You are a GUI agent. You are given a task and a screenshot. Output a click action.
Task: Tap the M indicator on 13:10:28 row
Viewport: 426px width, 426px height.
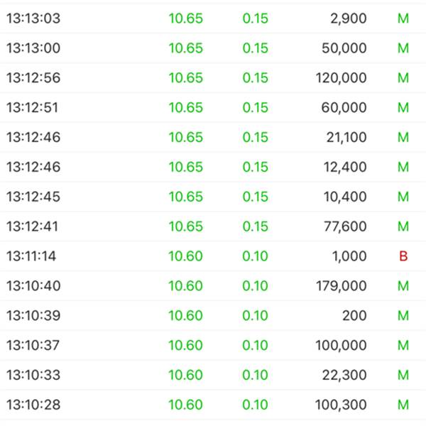[403, 405]
